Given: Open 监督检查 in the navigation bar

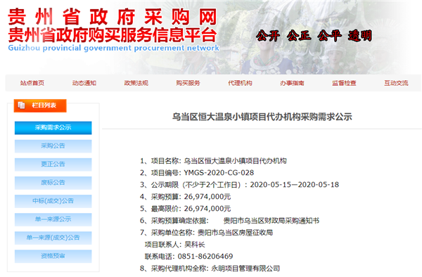Looking at the screenshot, I should coord(344,83).
